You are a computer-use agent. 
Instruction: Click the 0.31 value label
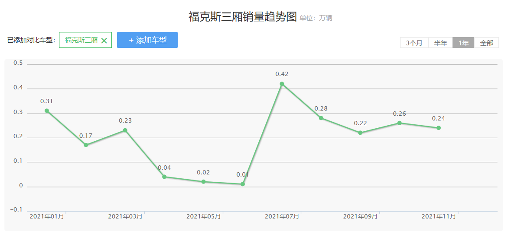click(47, 101)
